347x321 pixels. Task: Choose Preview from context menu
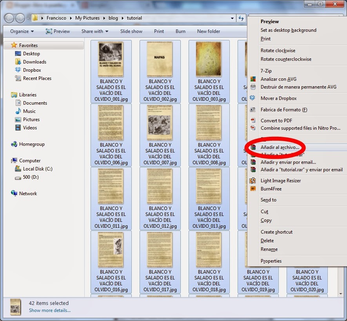click(x=269, y=22)
